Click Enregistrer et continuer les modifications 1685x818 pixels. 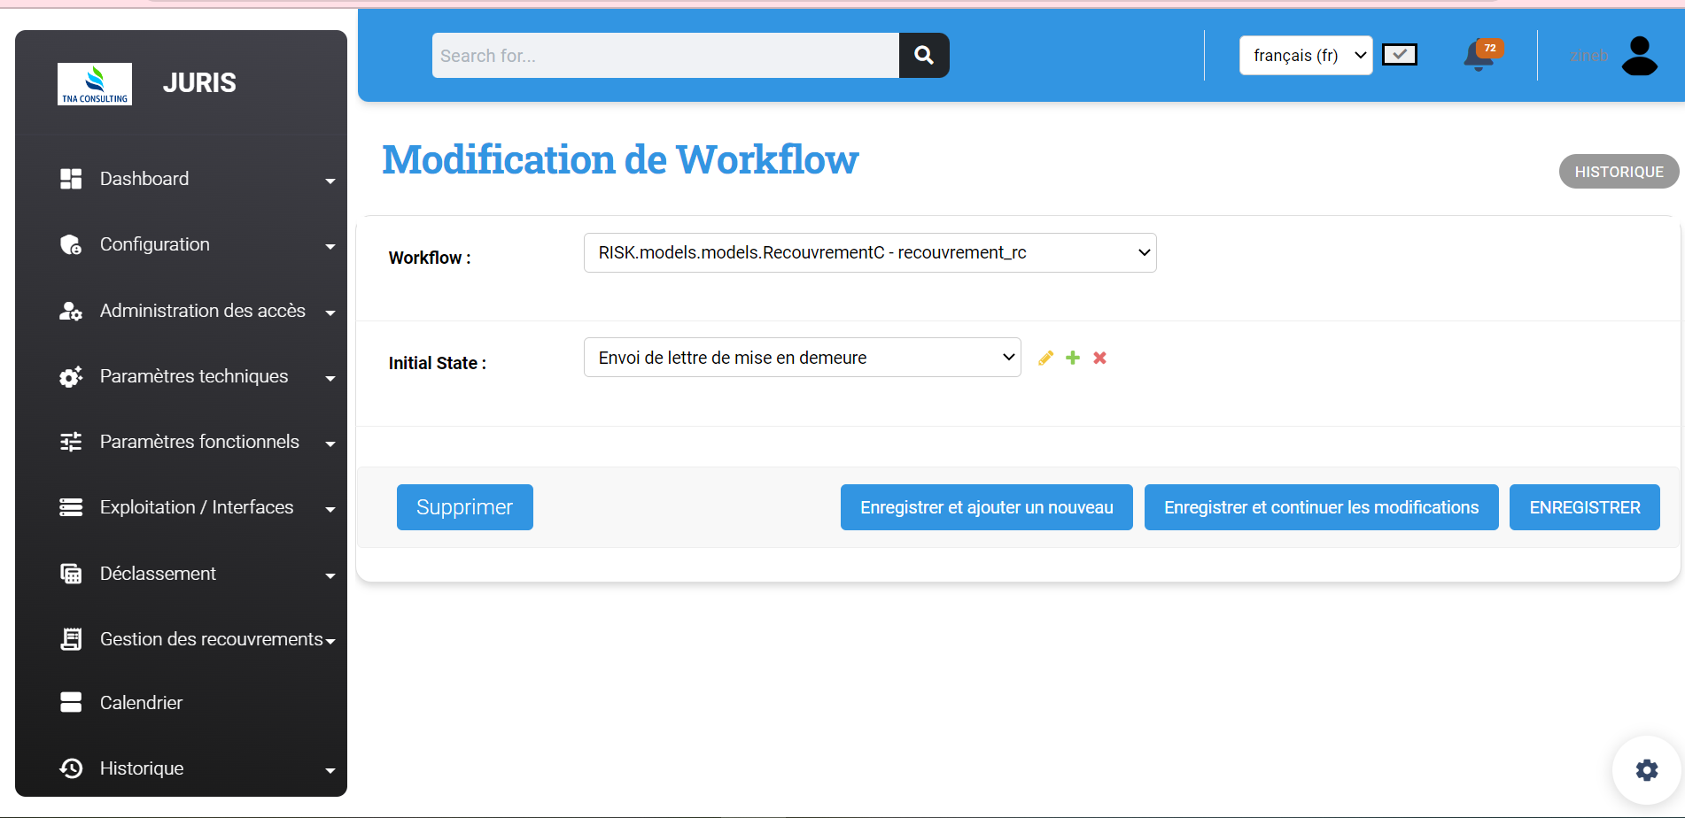(1321, 507)
